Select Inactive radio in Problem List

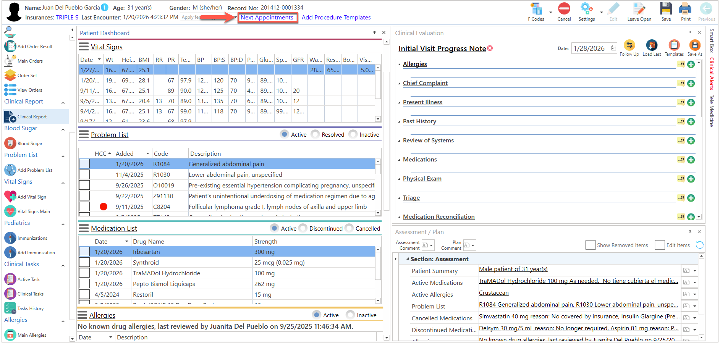click(353, 134)
